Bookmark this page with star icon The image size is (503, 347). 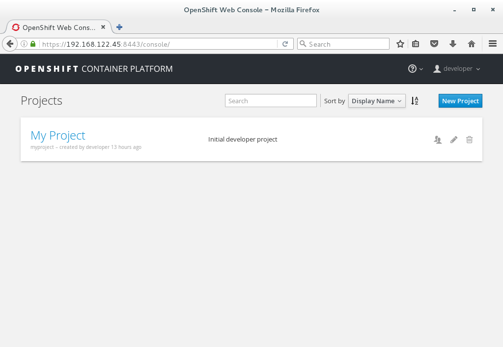click(400, 44)
